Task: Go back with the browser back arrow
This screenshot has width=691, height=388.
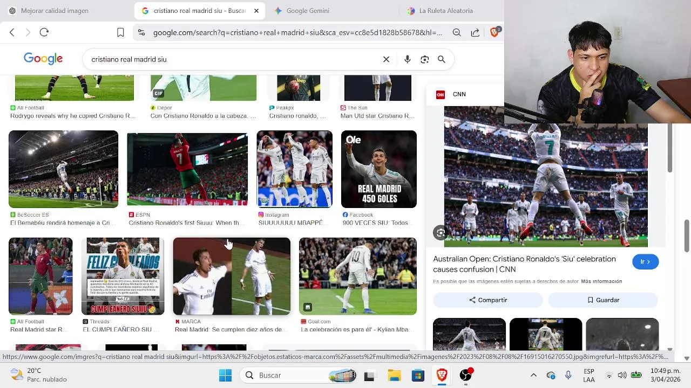Action: (12, 32)
